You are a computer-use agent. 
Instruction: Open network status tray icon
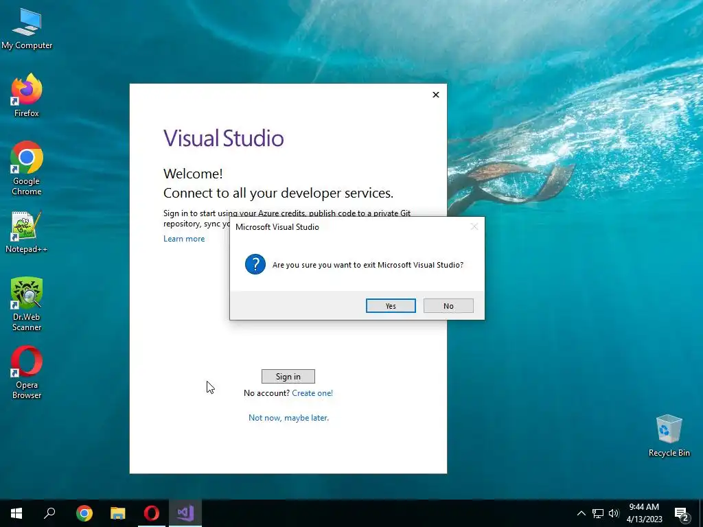click(x=598, y=513)
